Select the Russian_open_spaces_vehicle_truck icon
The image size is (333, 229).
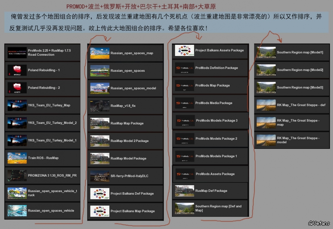[x=17, y=193]
